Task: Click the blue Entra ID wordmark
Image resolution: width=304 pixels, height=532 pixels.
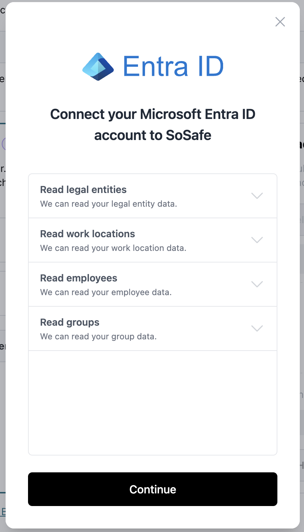Action: pyautogui.click(x=173, y=66)
